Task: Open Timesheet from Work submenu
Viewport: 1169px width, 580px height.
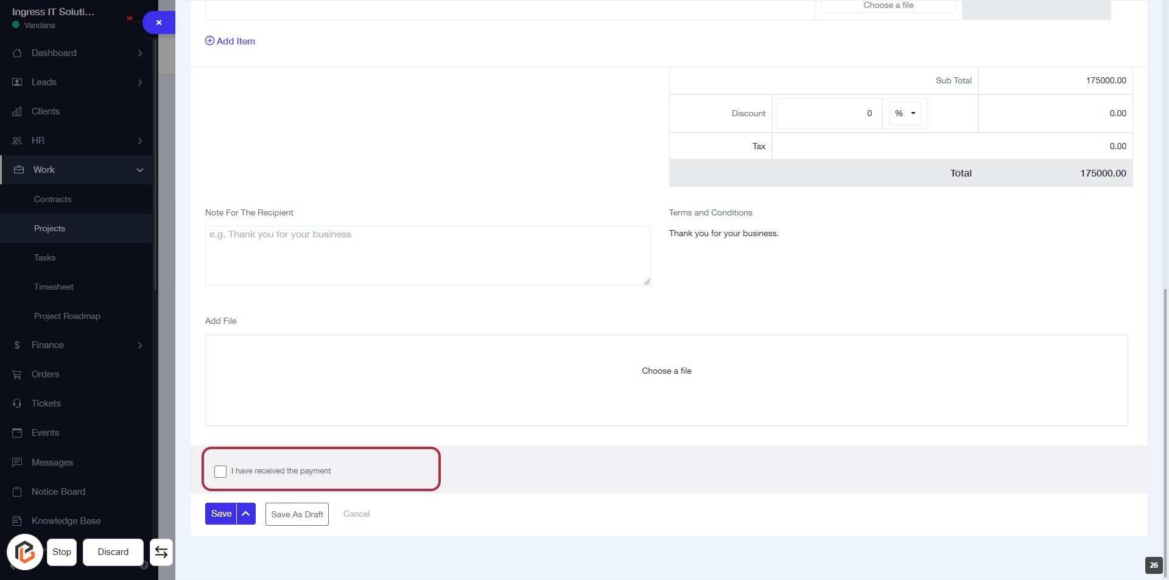Action: pyautogui.click(x=54, y=287)
